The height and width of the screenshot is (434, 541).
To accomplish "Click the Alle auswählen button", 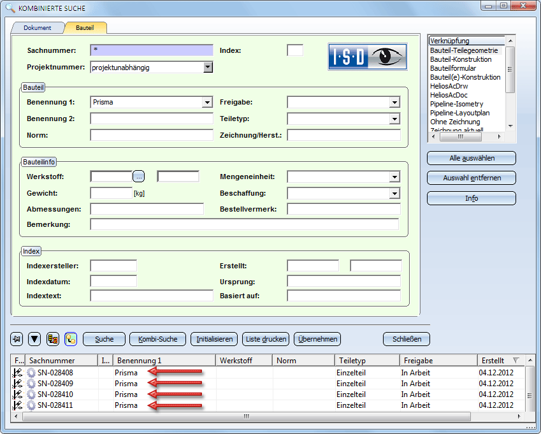I will tap(471, 158).
